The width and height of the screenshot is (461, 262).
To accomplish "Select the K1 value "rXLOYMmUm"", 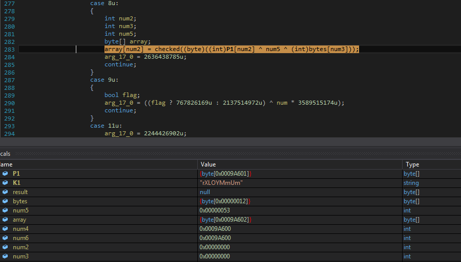I will pyautogui.click(x=221, y=183).
